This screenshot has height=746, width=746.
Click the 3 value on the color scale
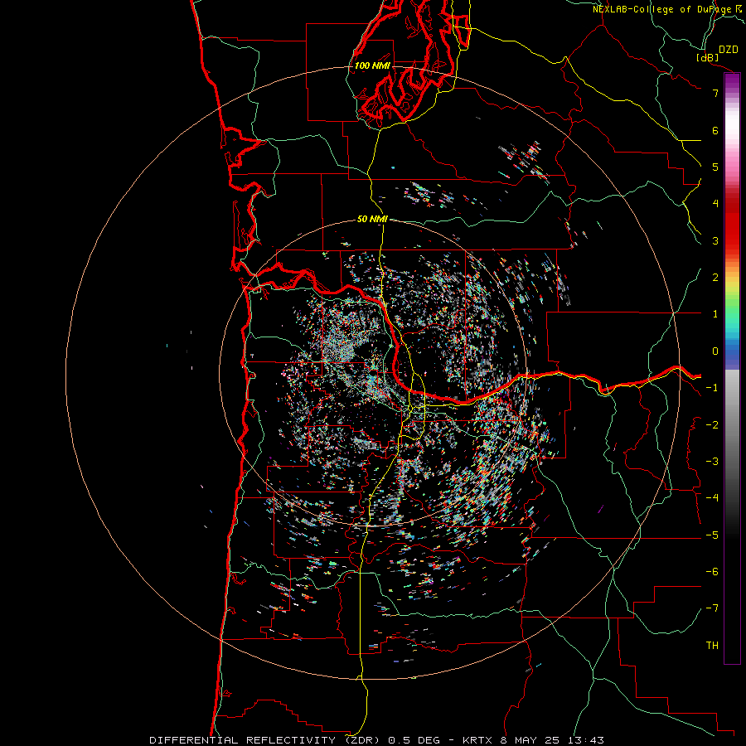(x=715, y=240)
